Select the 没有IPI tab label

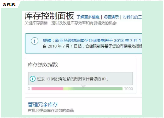tap(9, 4)
